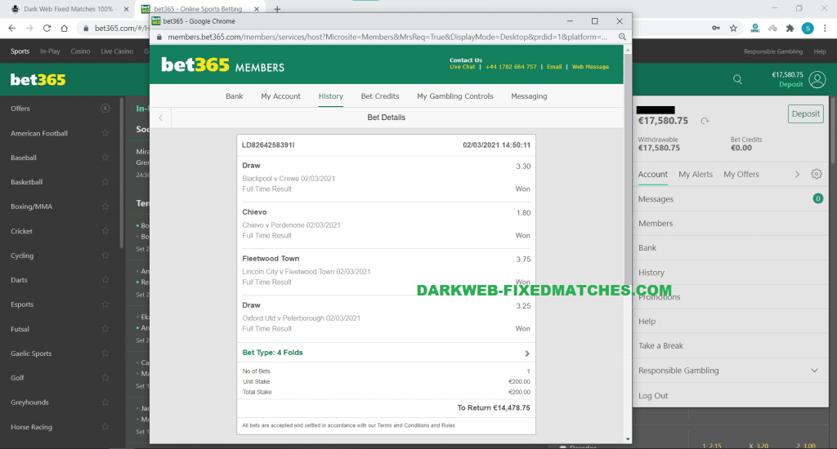Select Greyhounds in sports sidebar
Image resolution: width=837 pixels, height=449 pixels.
tap(29, 402)
